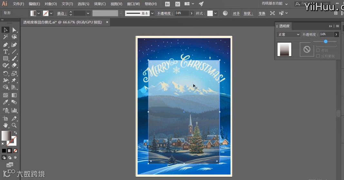Screen dimensions: 344x180
Task: Select the Symbol Sprayer tool
Action: click(5, 110)
